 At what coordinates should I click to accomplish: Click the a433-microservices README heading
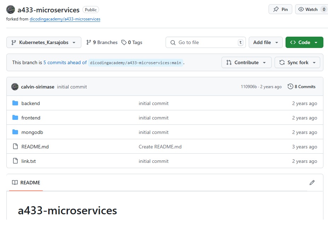coord(67,210)
